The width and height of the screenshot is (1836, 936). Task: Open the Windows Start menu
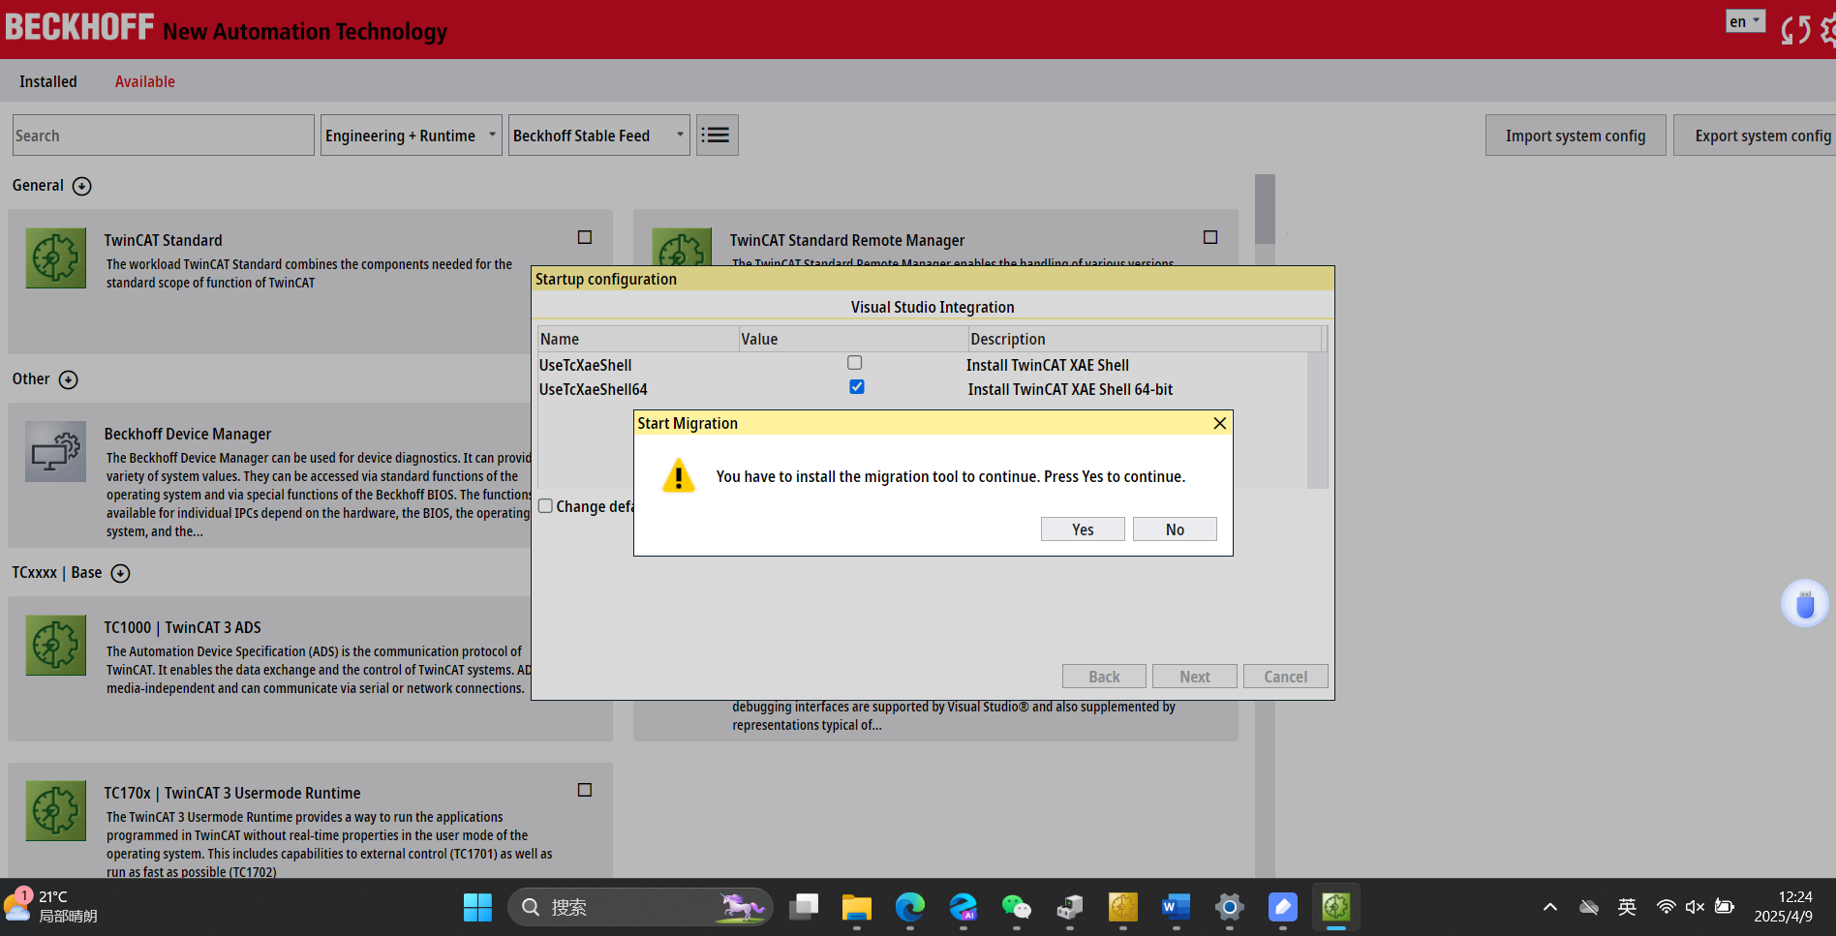[477, 907]
